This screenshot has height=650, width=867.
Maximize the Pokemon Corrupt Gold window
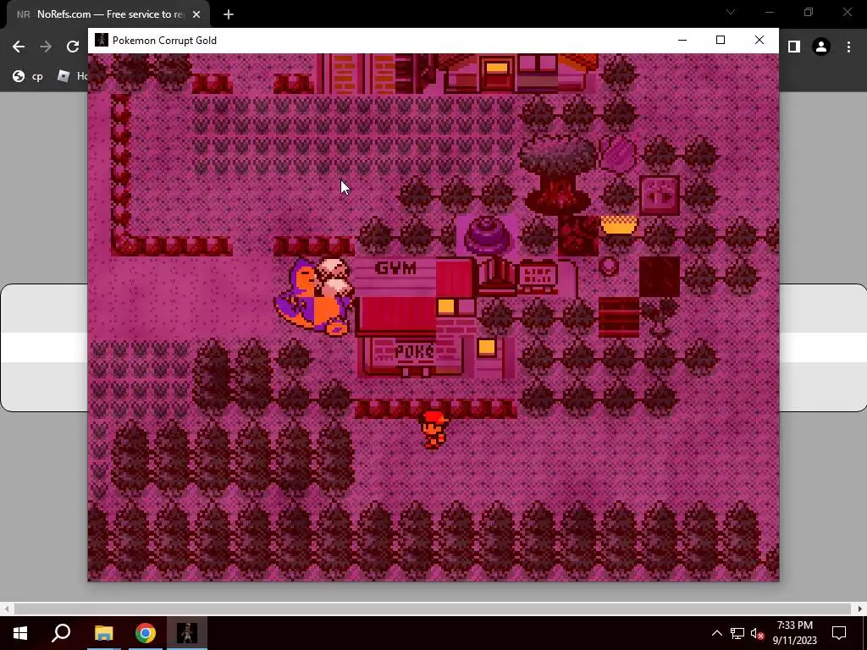point(721,41)
